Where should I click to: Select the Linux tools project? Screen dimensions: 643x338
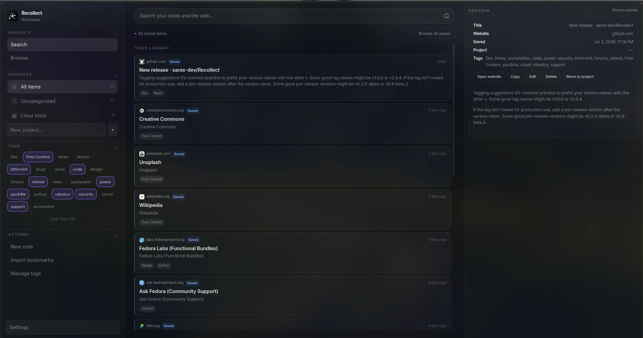[x=62, y=116]
